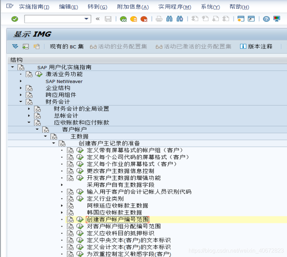
Task: Open the 帮助(H) menu
Action: tap(239, 7)
